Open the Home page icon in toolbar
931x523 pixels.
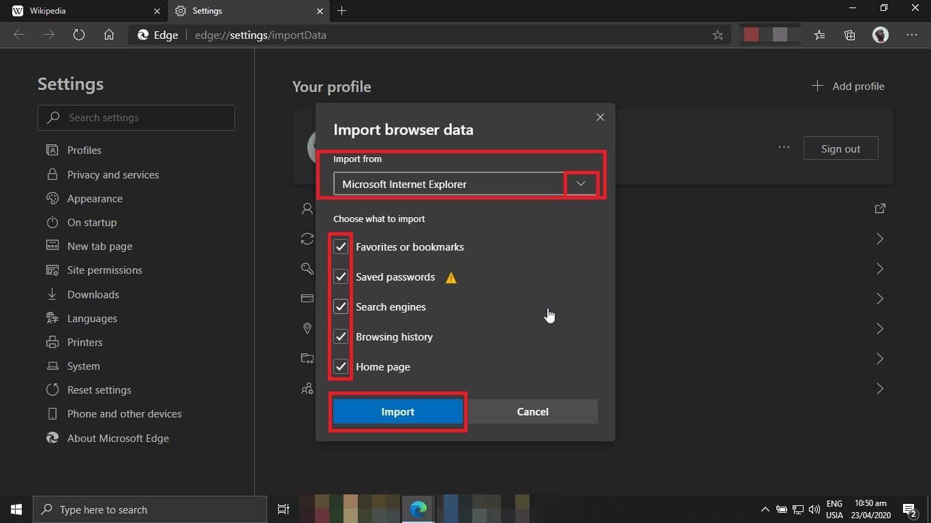pos(109,35)
